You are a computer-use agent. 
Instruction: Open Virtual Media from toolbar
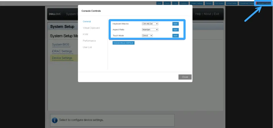232,3
